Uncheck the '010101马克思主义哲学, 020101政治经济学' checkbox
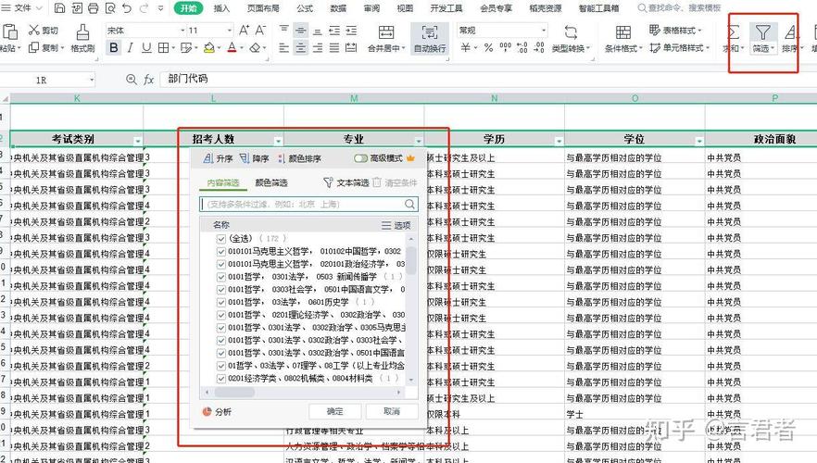This screenshot has width=817, height=463. coord(220,264)
